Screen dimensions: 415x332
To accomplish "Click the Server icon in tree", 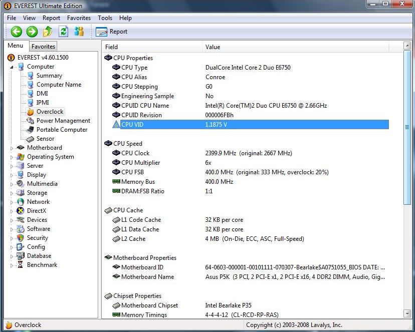I will tap(21, 166).
